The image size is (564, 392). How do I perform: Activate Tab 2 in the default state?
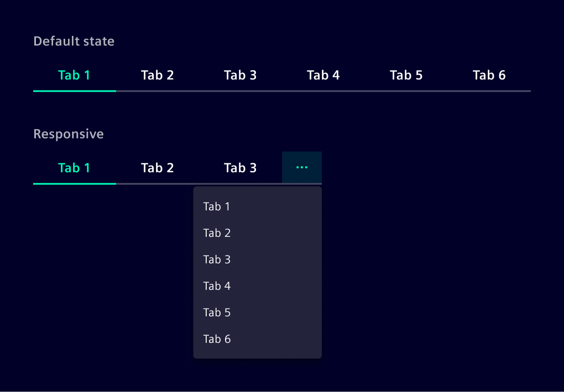click(x=158, y=75)
